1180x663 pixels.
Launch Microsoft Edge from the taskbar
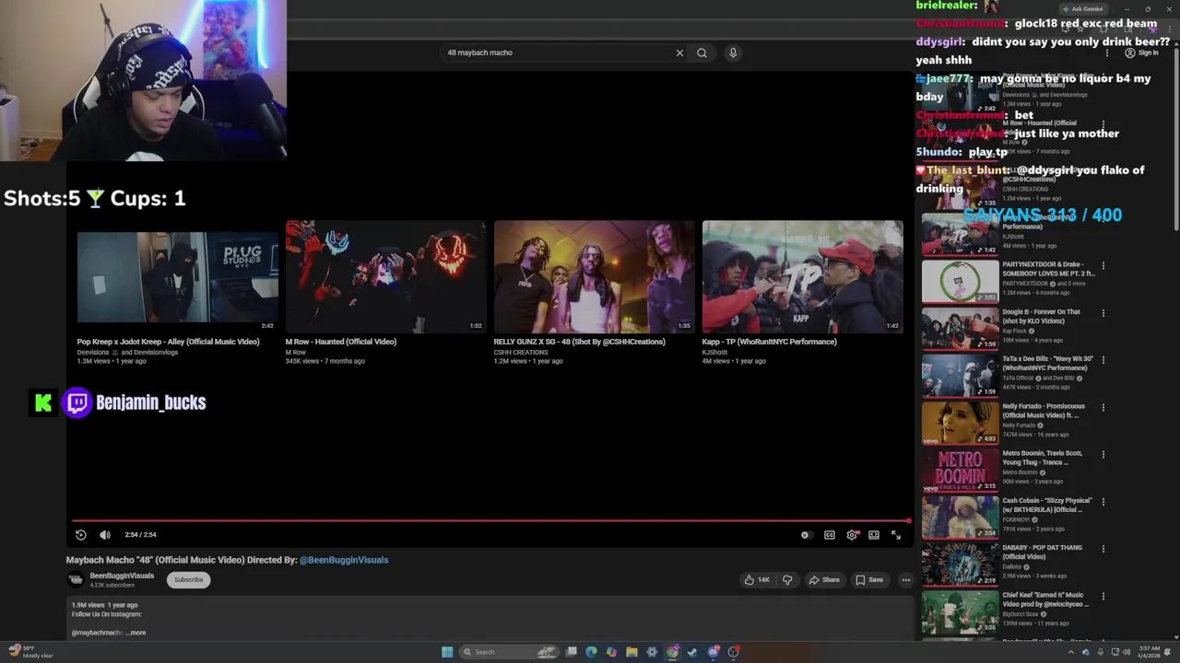(x=591, y=652)
